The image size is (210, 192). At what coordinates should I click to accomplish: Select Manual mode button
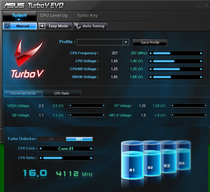pos(20,26)
